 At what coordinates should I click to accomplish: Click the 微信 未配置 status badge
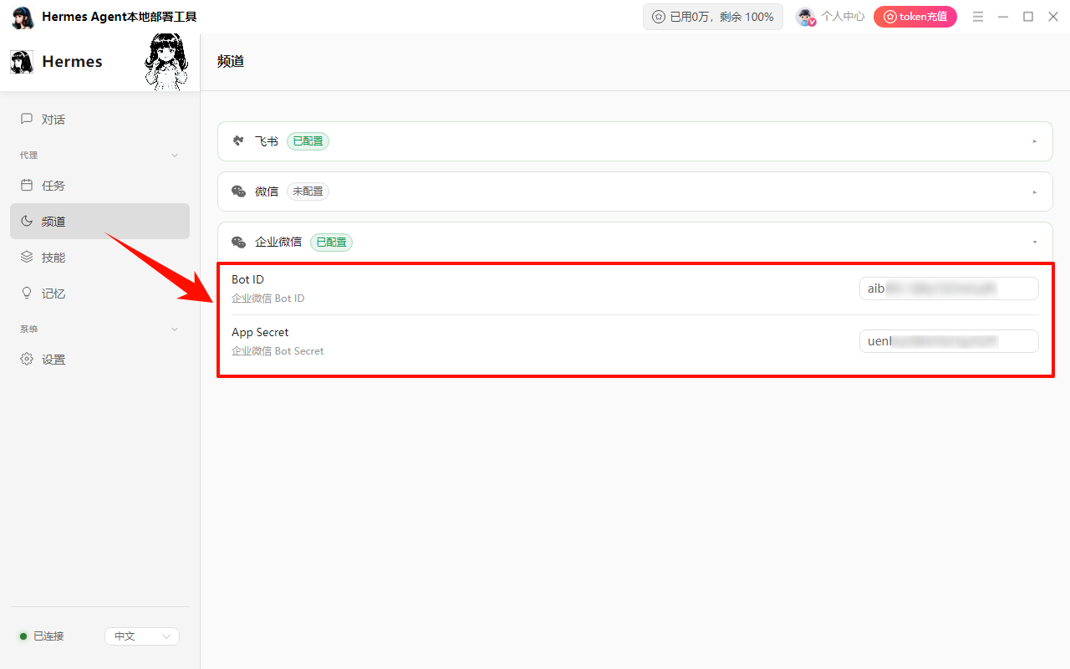click(x=308, y=192)
